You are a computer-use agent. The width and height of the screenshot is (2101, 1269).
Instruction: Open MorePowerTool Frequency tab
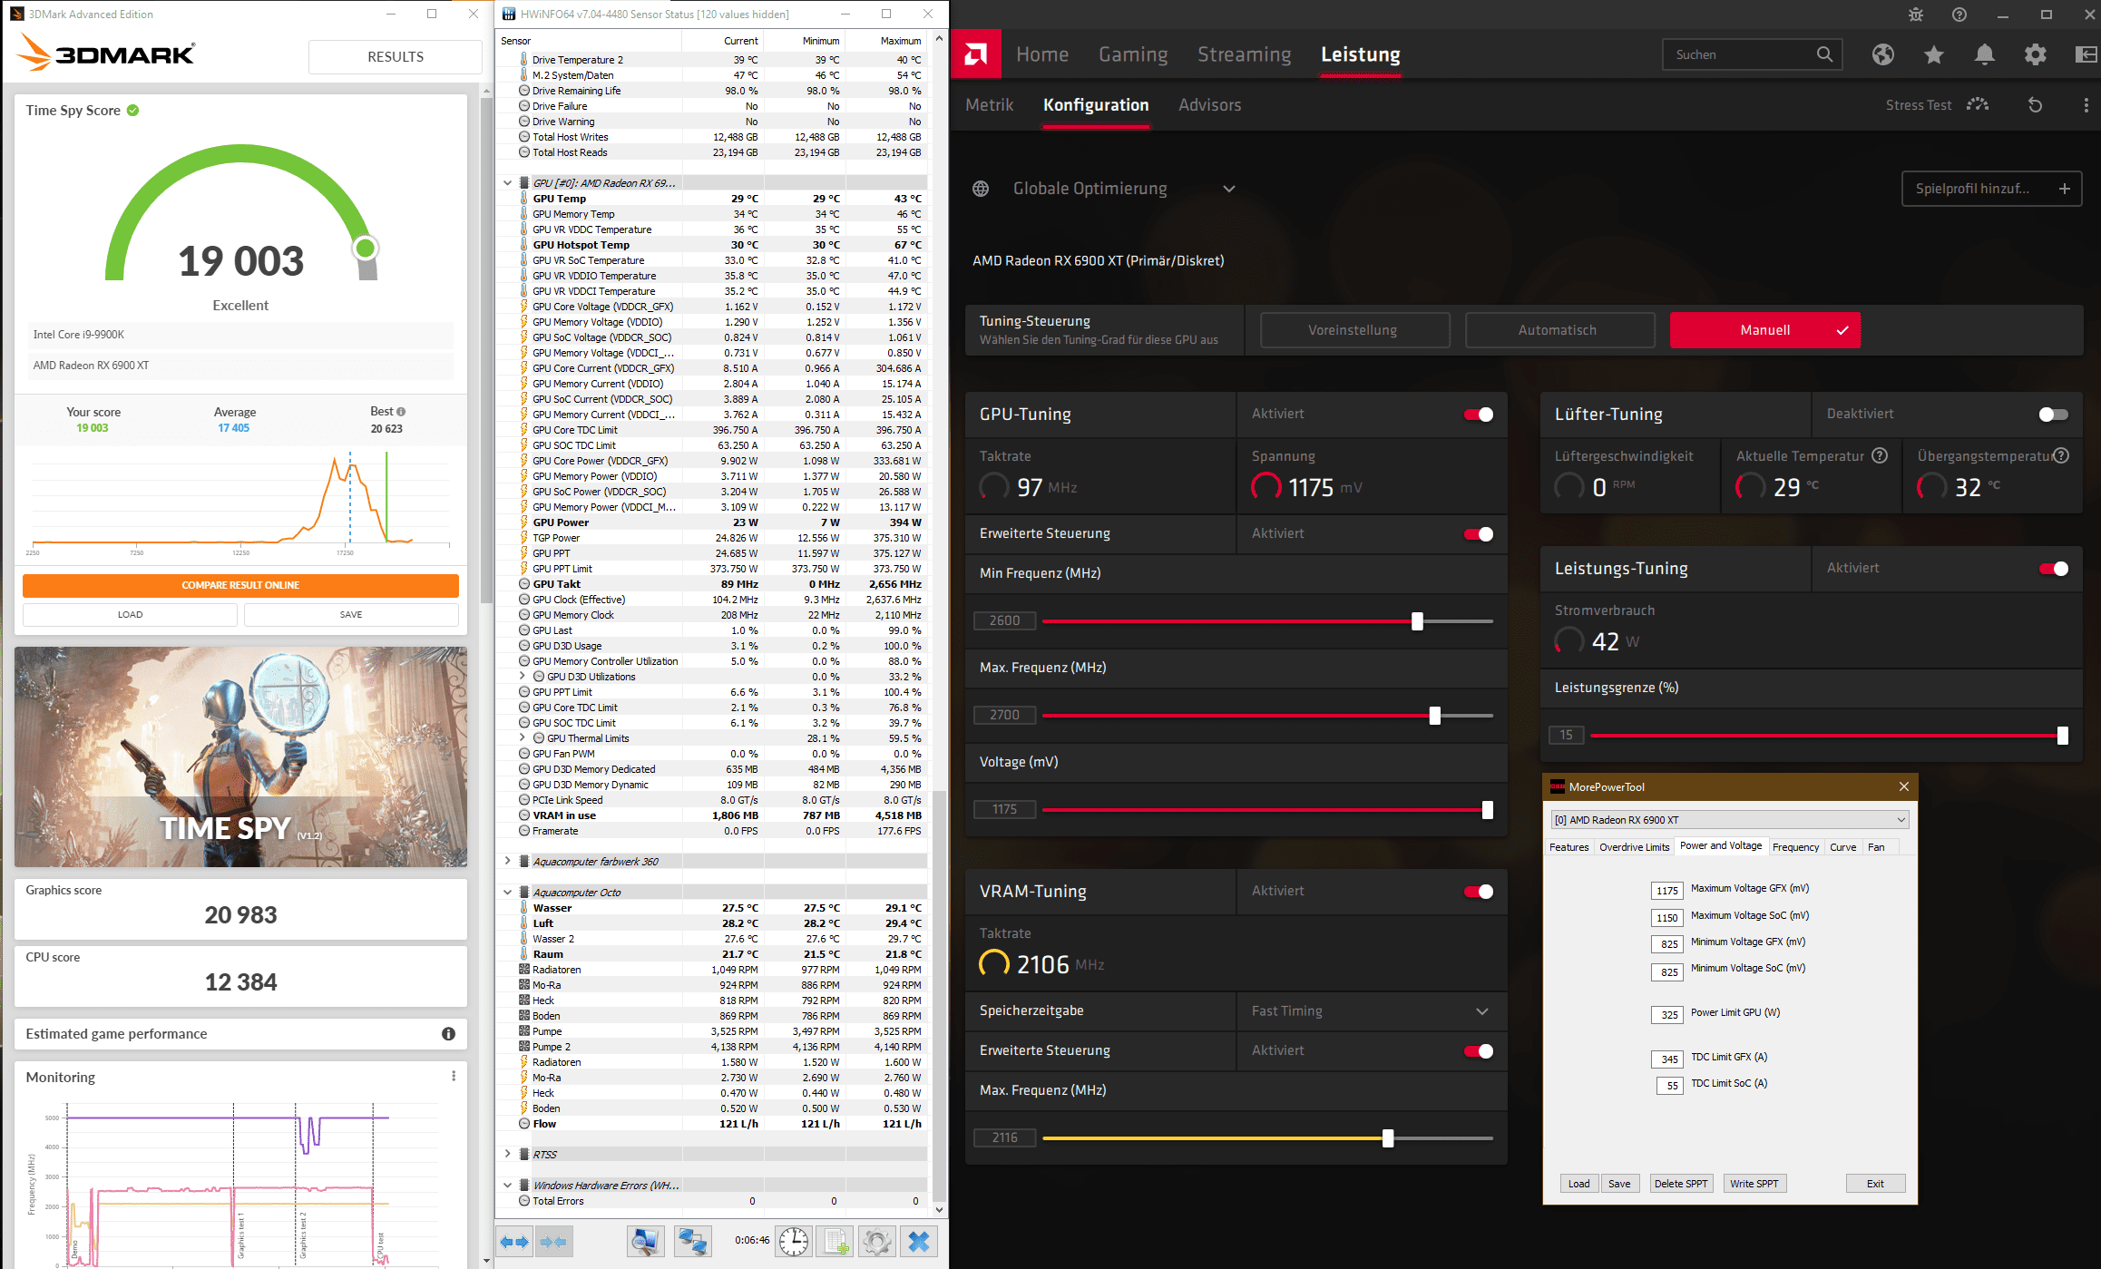pos(1795,847)
